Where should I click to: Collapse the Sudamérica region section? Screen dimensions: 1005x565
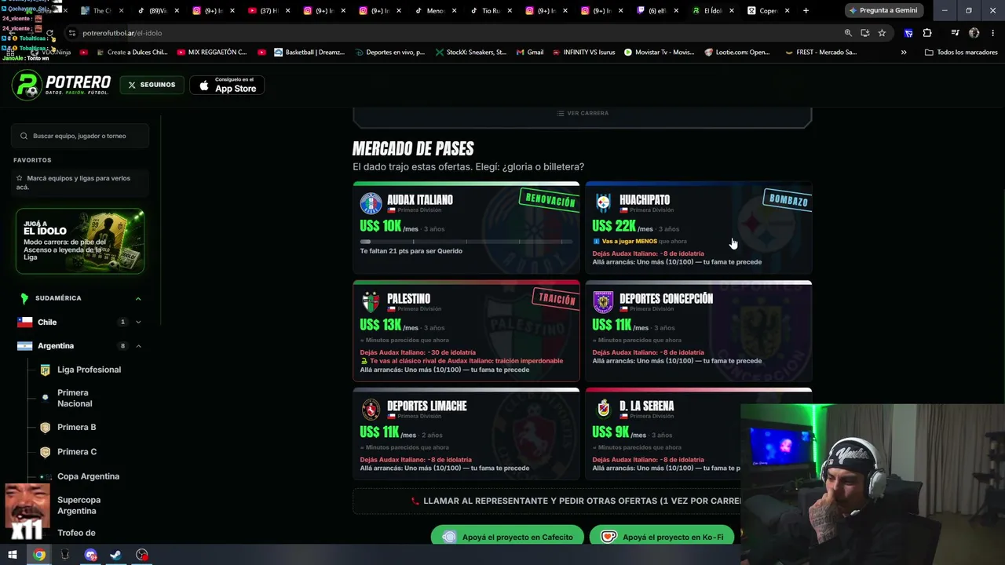138,298
